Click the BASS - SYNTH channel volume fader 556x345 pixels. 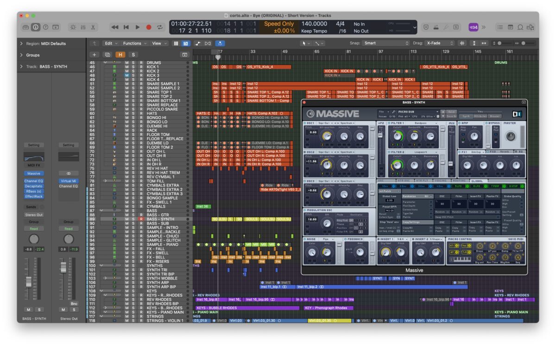coord(29,281)
